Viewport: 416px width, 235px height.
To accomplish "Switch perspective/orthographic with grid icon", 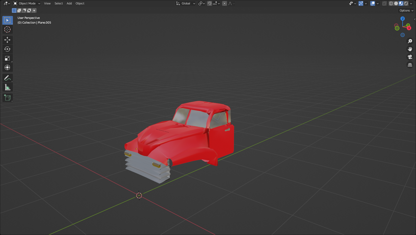I will 410,65.
